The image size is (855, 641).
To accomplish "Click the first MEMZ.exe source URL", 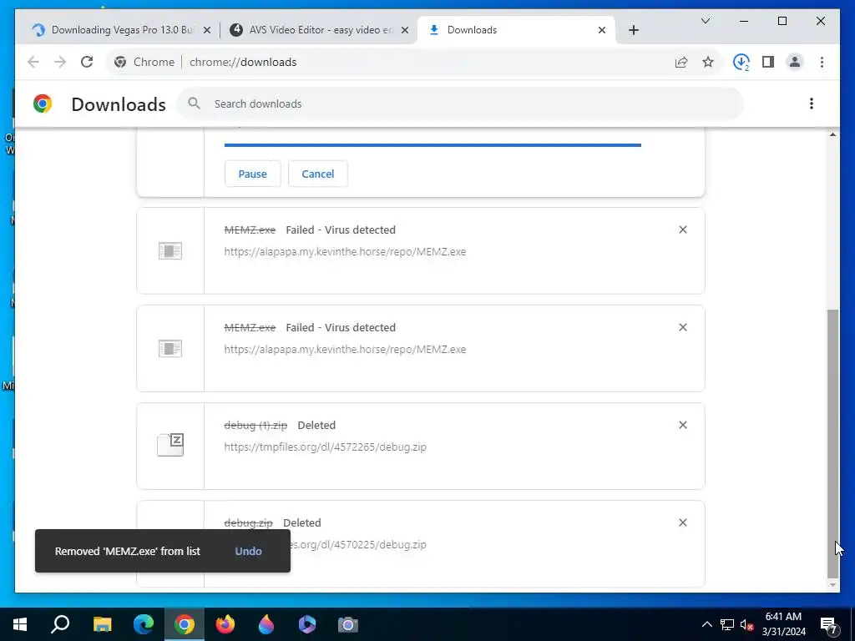I will click(x=345, y=252).
